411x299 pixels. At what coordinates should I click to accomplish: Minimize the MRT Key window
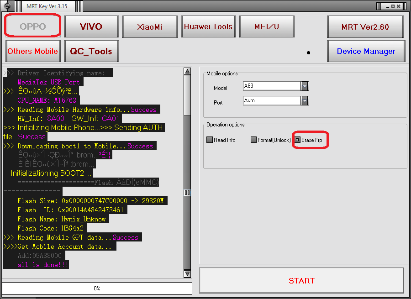[x=388, y=6]
